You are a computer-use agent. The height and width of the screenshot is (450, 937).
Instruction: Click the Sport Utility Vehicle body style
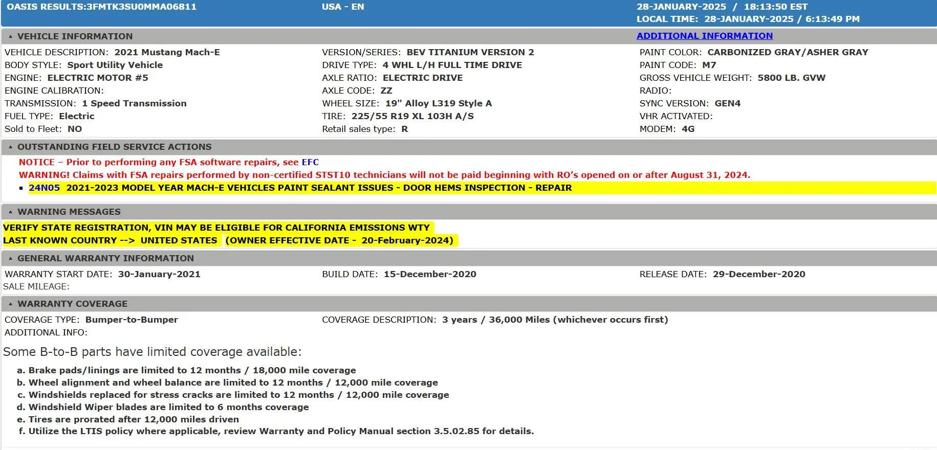(115, 65)
